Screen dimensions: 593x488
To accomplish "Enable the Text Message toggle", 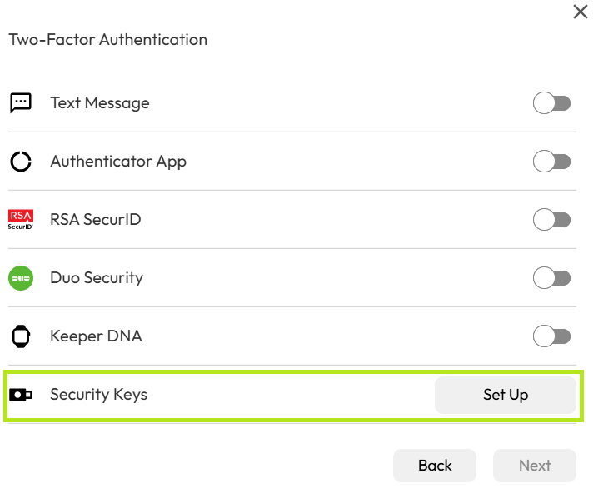I will pyautogui.click(x=551, y=103).
